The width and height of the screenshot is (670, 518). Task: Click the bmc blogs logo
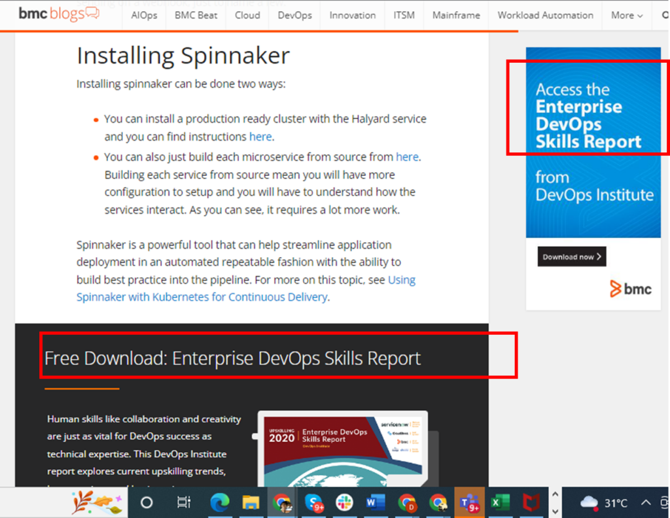click(x=59, y=14)
